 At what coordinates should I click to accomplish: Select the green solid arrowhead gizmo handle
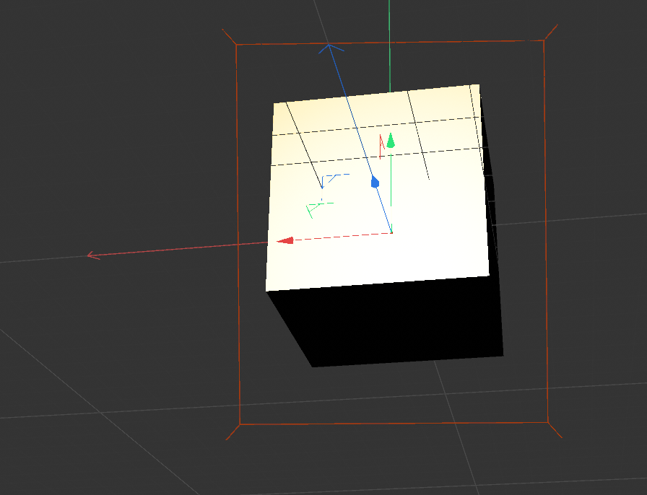tap(391, 141)
